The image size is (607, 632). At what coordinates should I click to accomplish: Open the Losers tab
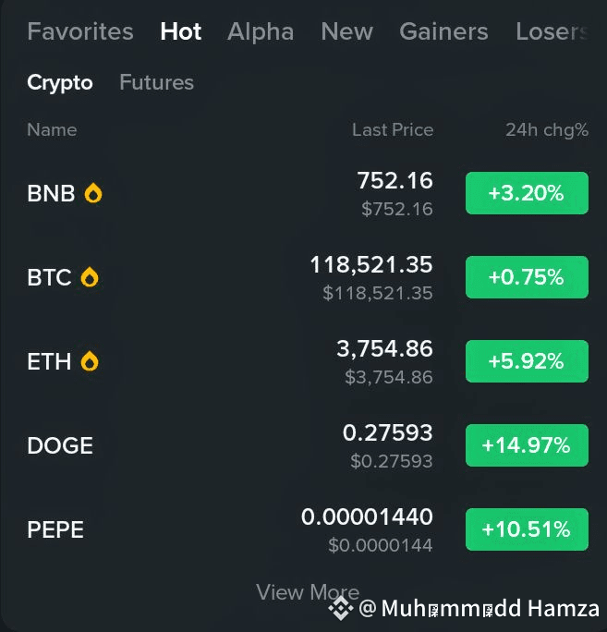point(552,31)
